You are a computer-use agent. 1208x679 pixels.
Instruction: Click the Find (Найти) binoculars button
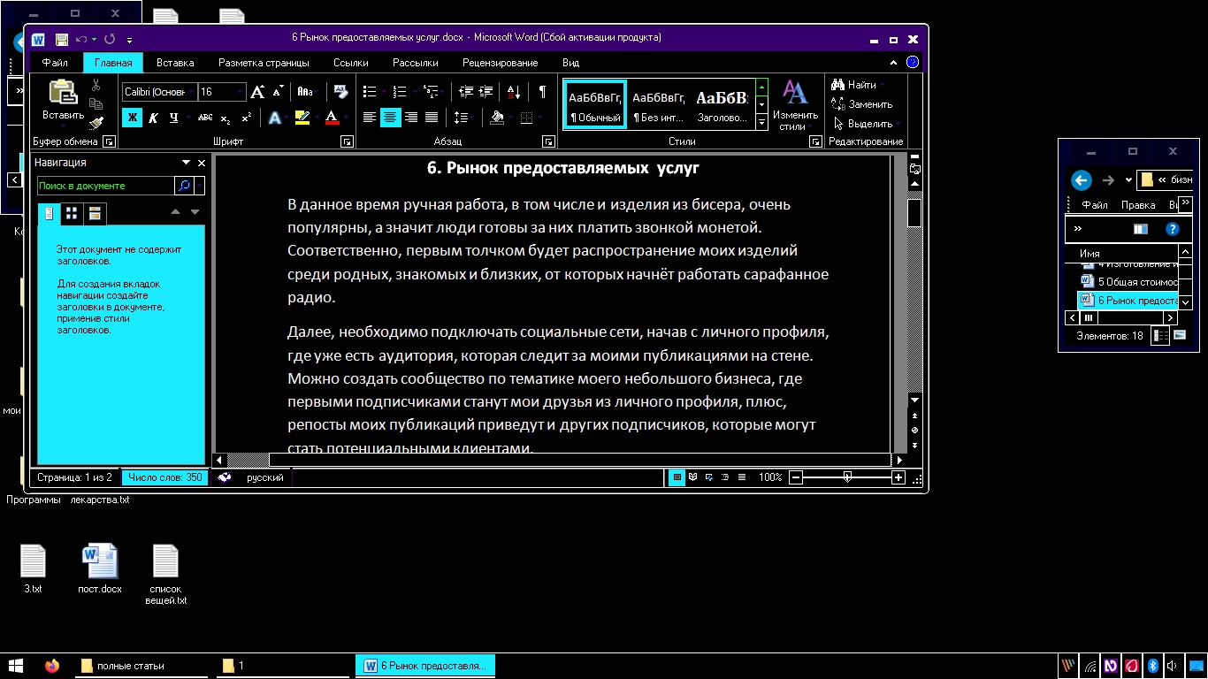click(853, 85)
